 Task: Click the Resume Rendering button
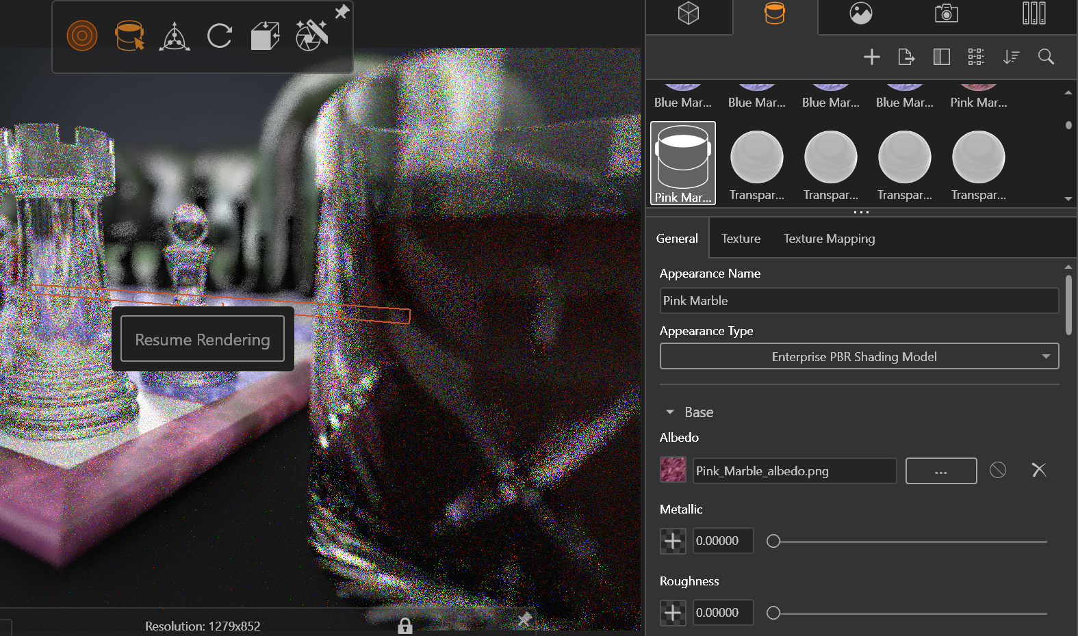203,339
